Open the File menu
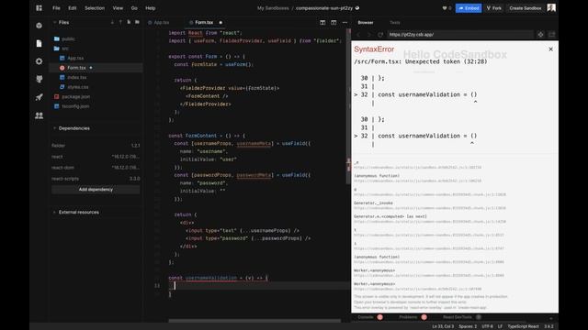 coord(56,8)
